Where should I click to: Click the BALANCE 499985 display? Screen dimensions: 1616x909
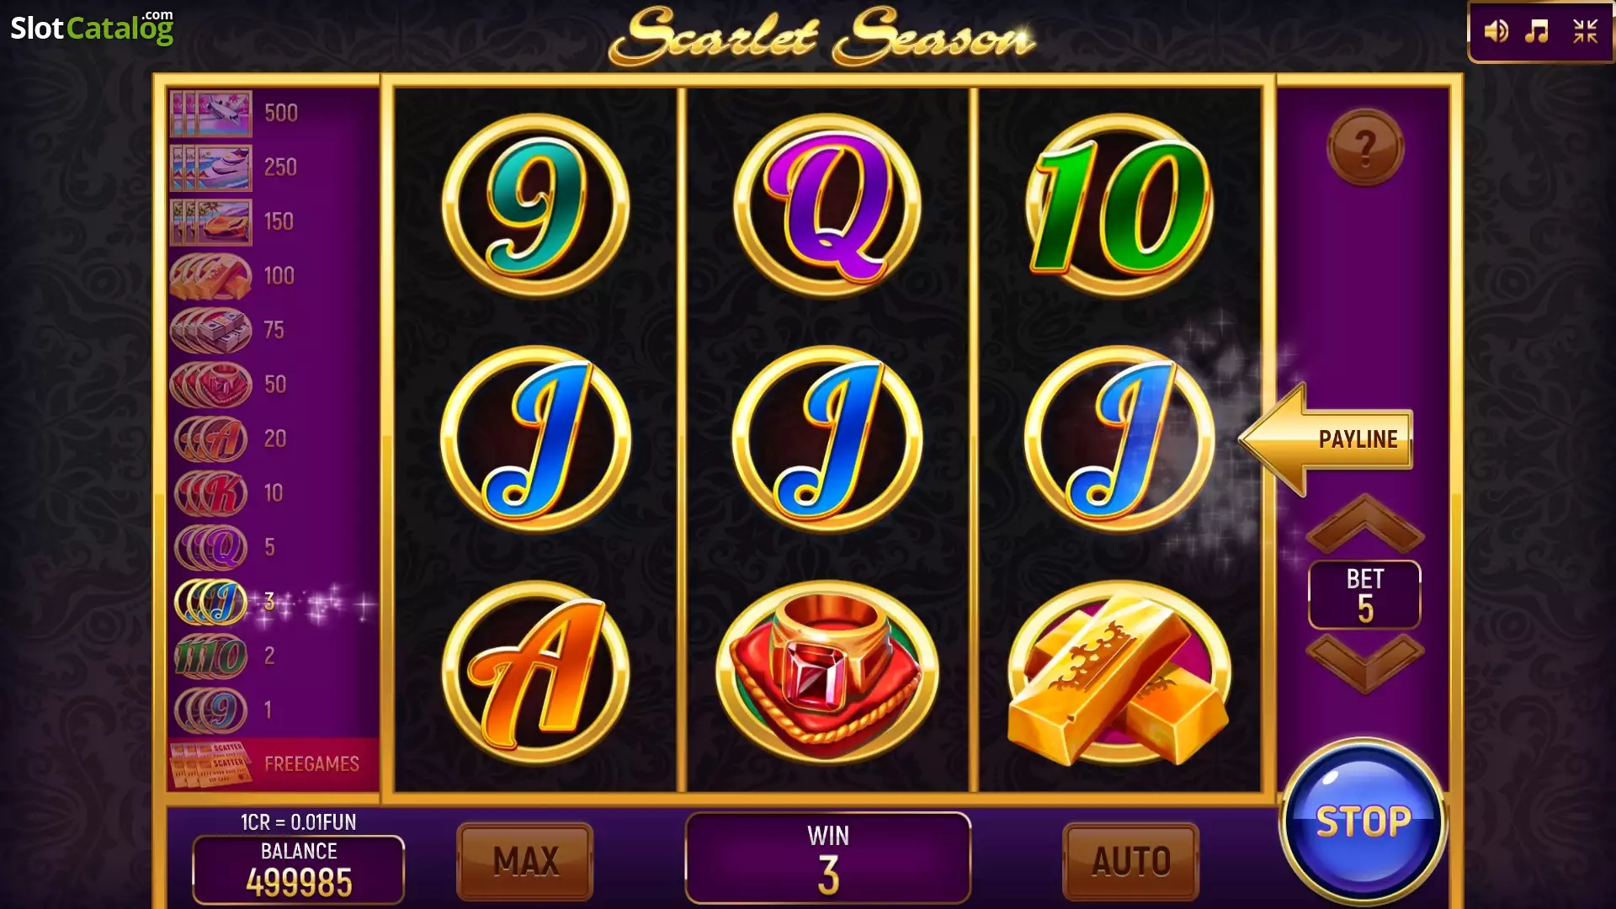[299, 869]
